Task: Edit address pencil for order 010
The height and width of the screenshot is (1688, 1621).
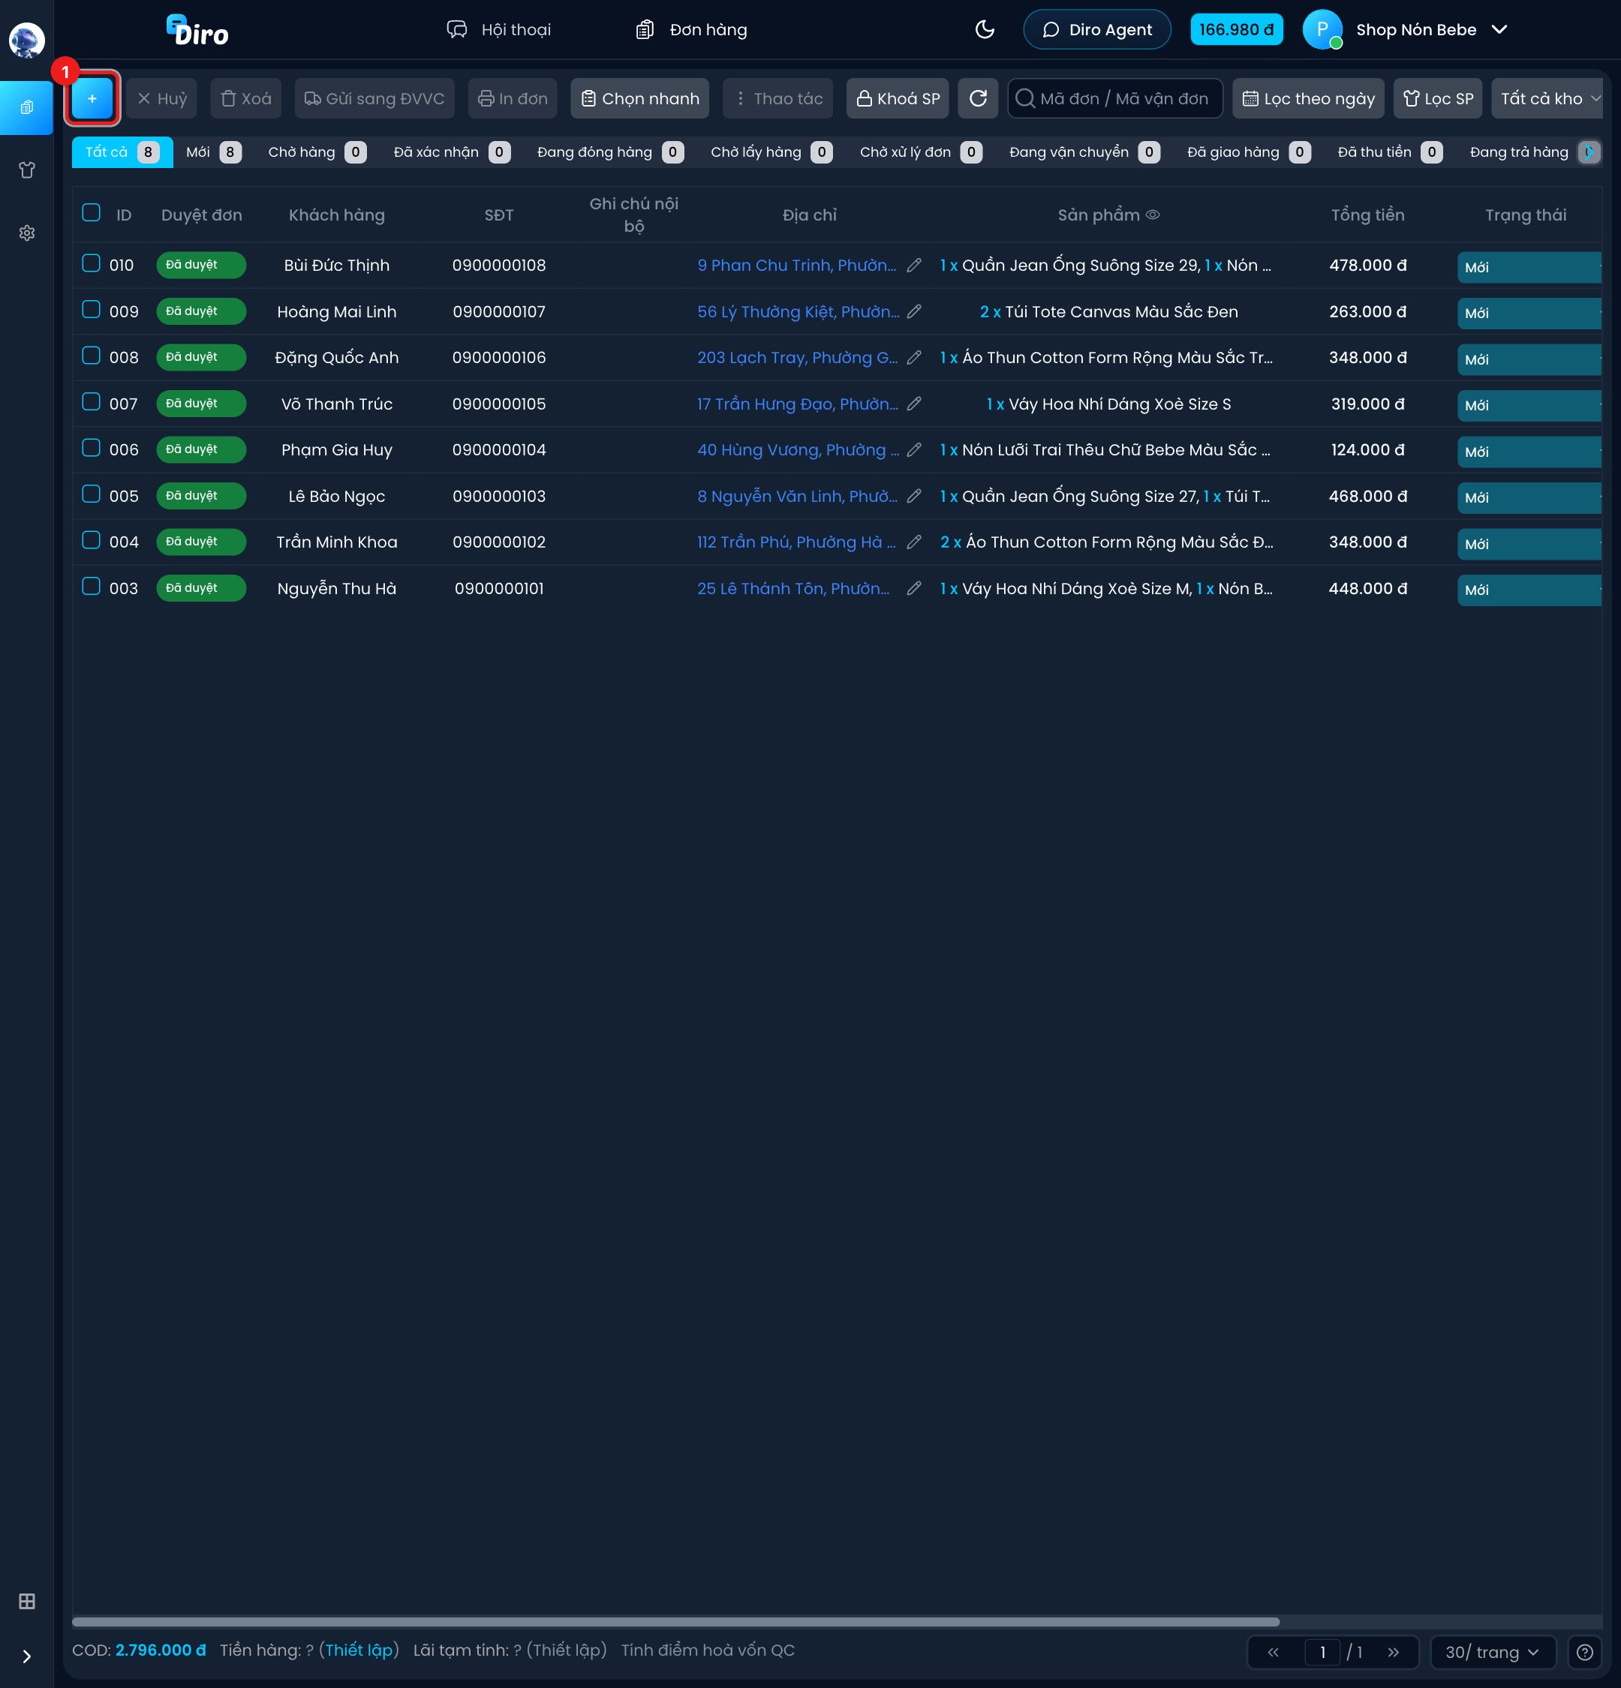Action: click(914, 266)
